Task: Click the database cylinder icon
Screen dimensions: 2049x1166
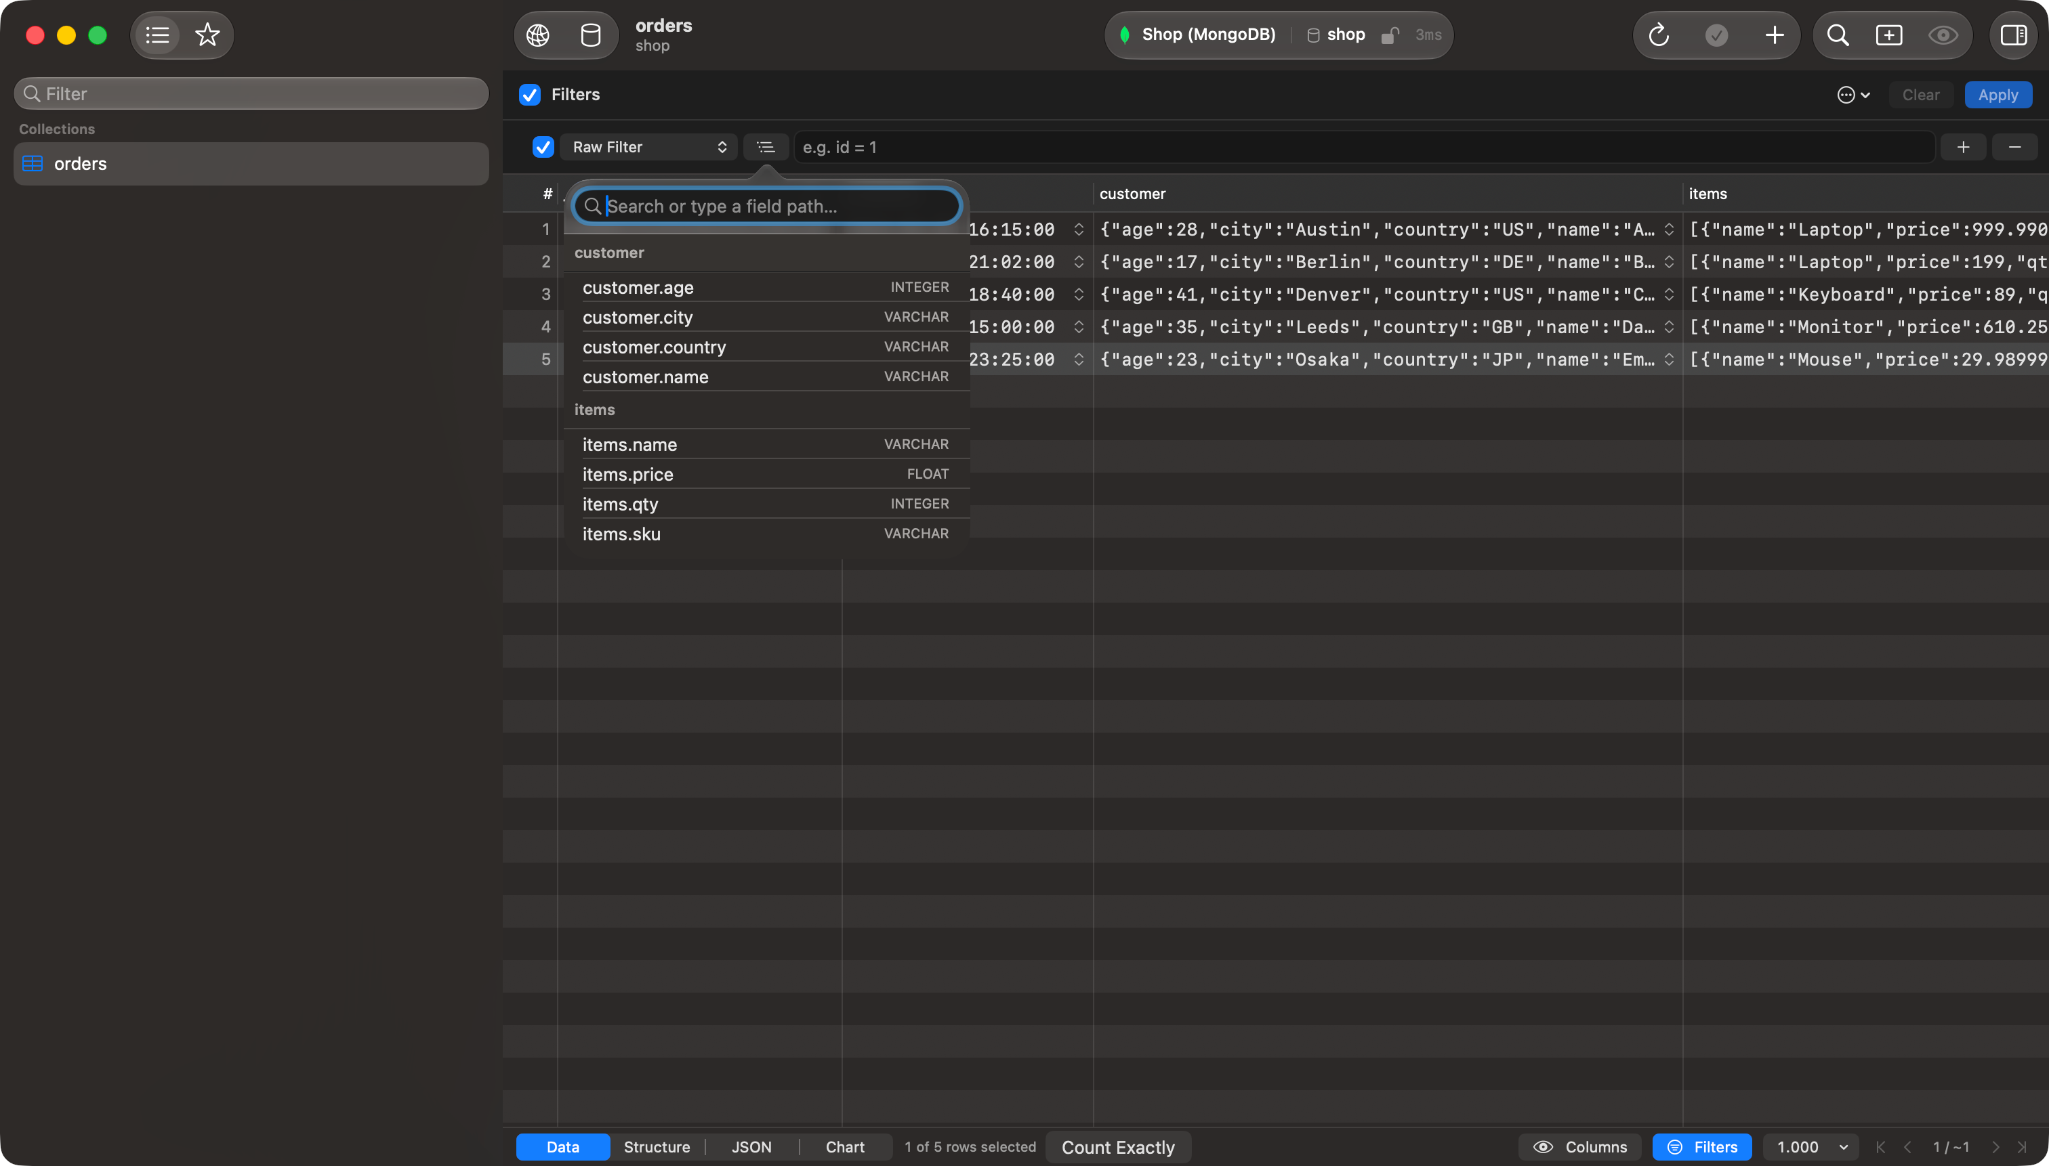Action: click(591, 35)
